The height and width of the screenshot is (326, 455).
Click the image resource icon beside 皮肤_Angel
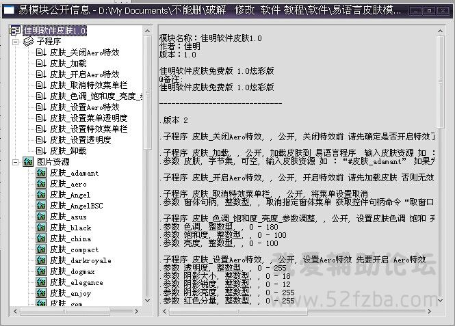41,195
